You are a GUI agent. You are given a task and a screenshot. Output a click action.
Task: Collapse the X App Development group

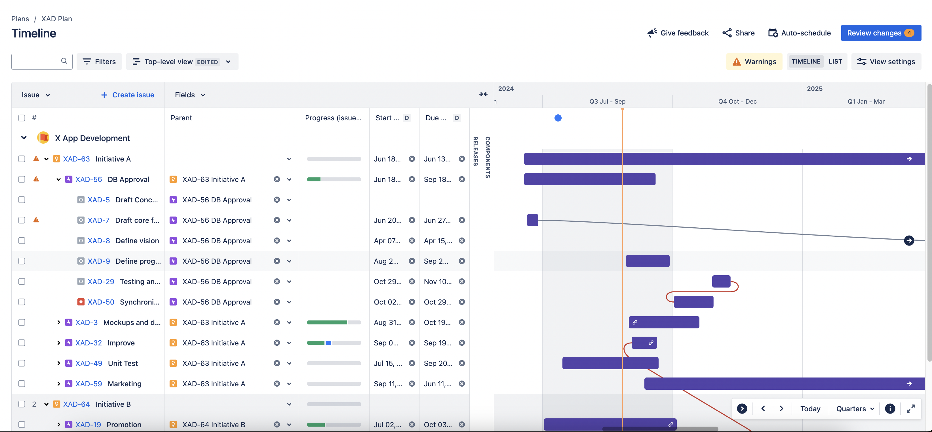click(x=23, y=138)
